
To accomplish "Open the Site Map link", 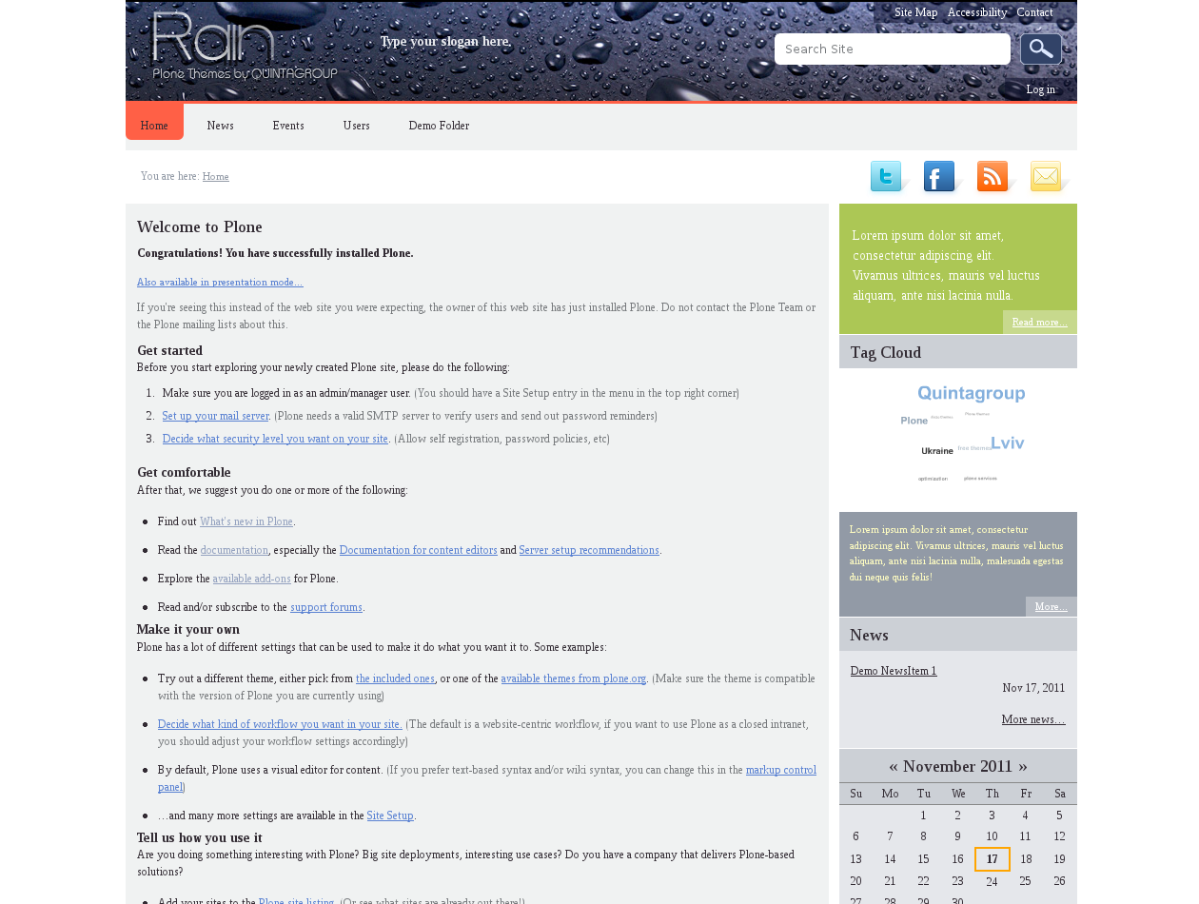I will (x=915, y=12).
